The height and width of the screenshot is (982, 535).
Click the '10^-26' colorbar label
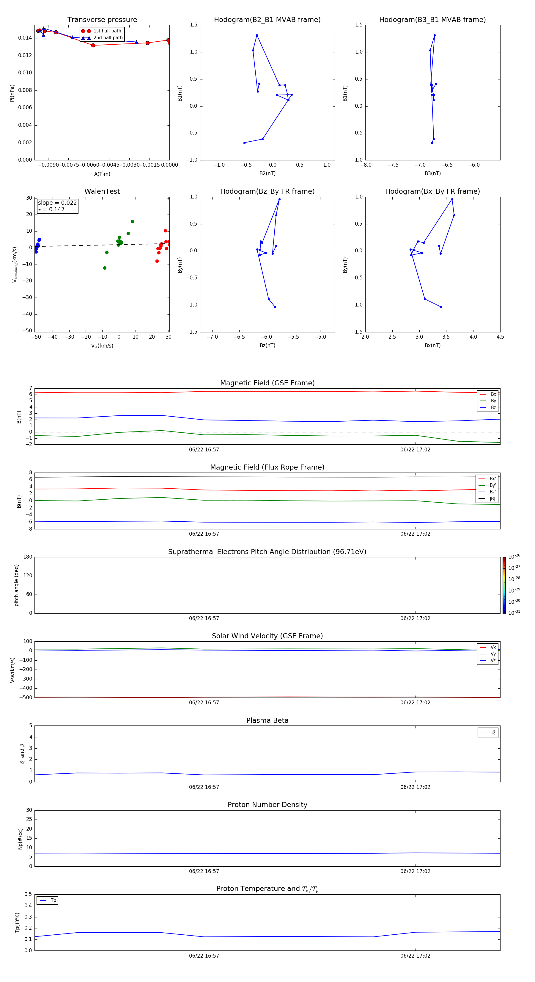pos(514,556)
